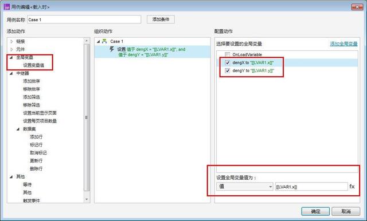Select the dengY to "[[LVAR1.y]]" row text
The width and height of the screenshot is (367, 221).
[x=253, y=70]
